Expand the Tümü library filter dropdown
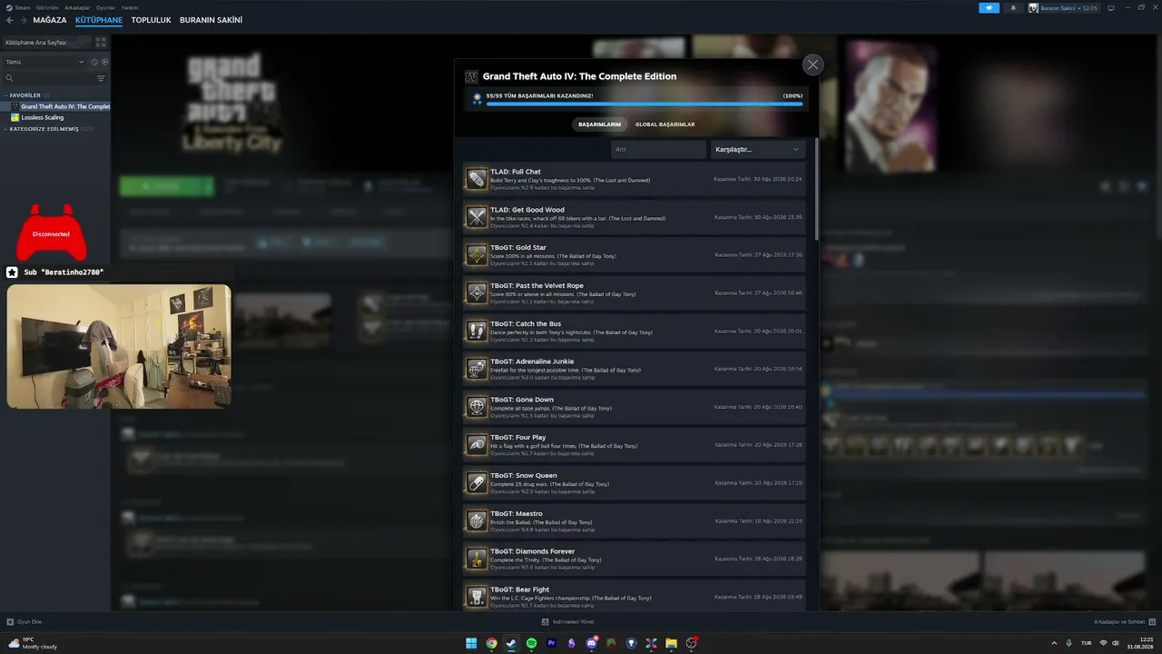This screenshot has height=654, width=1162. (x=44, y=62)
